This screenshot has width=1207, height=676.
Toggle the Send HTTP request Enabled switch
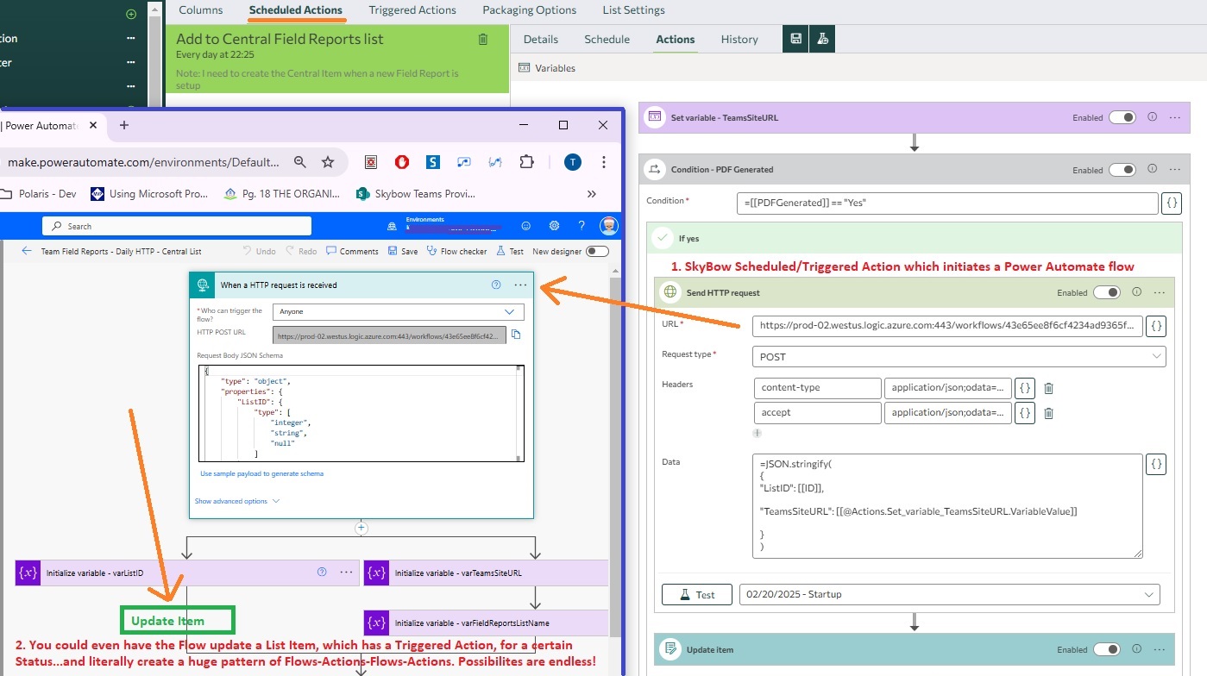pos(1106,292)
